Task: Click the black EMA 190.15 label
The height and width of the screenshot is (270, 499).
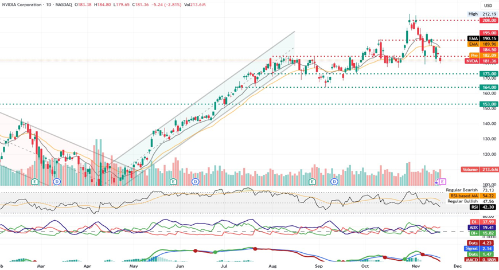Action: click(481, 39)
